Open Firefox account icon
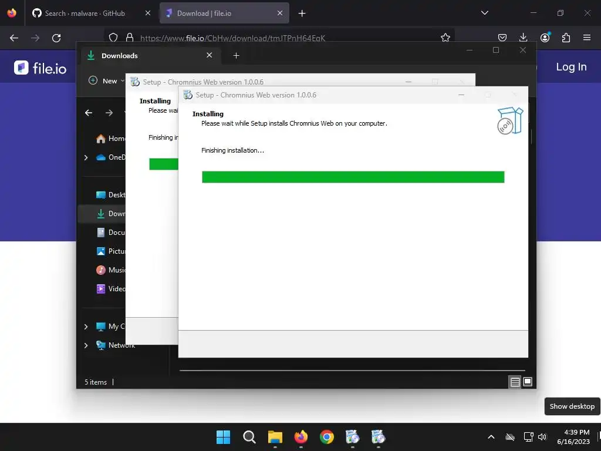The height and width of the screenshot is (451, 601). 545,38
